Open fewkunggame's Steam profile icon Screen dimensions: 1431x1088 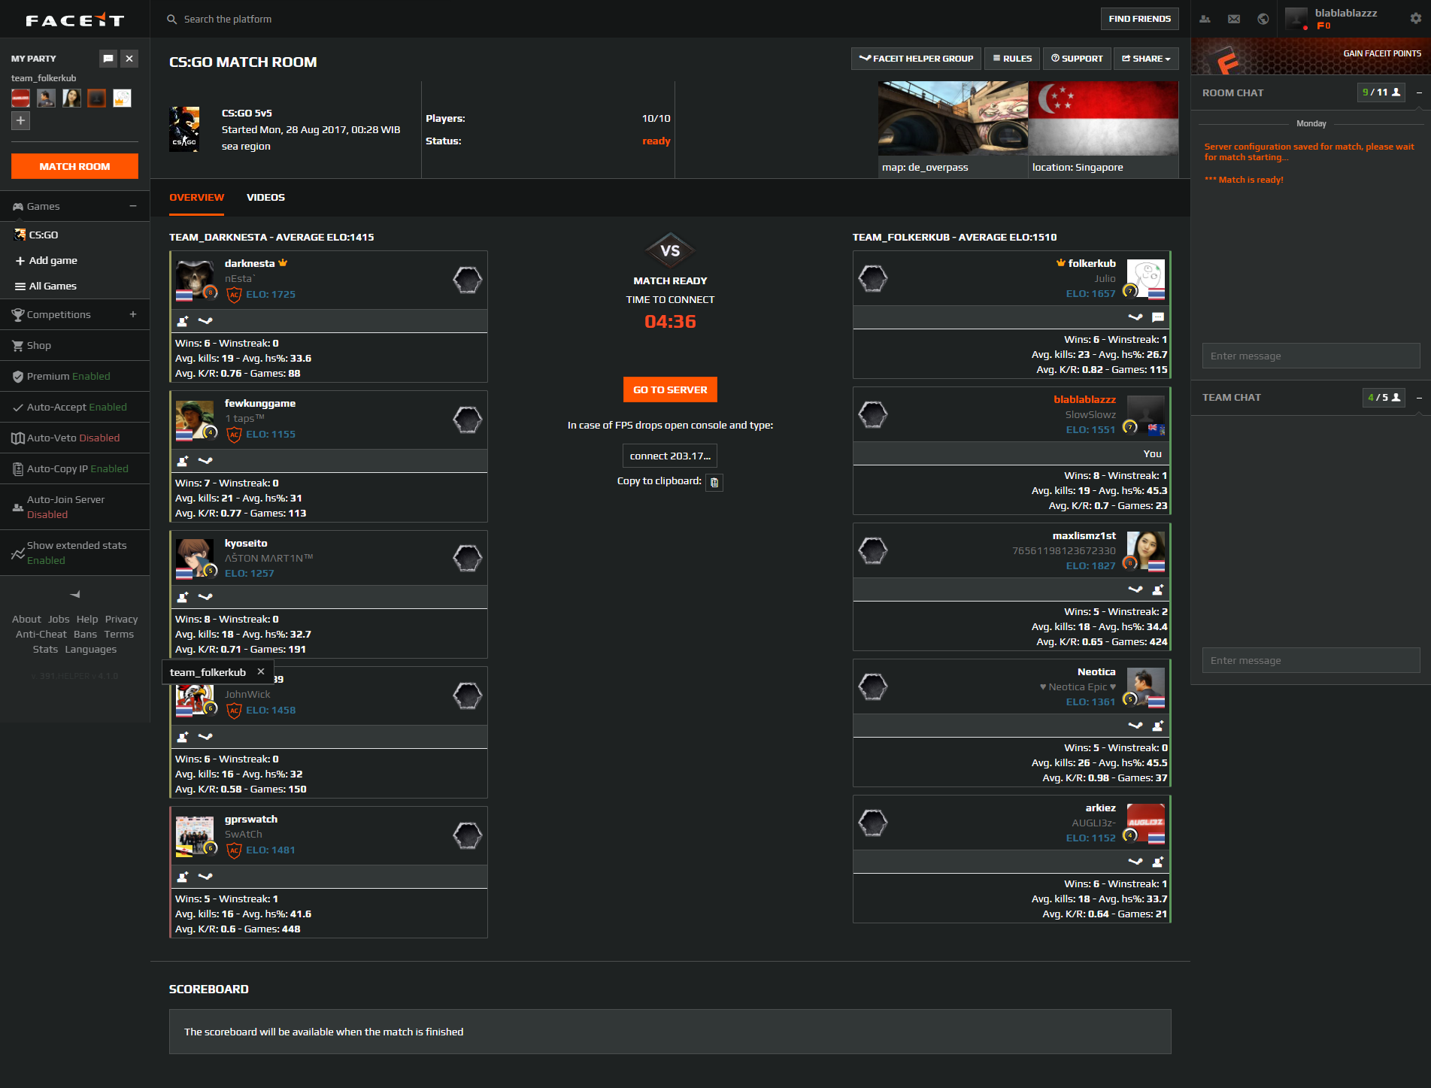[205, 461]
